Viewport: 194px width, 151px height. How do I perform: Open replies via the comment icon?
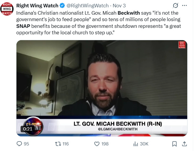click(x=19, y=144)
